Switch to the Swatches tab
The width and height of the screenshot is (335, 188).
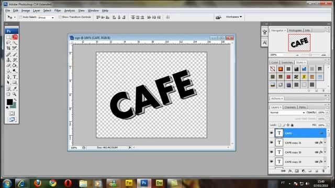[x=287, y=63]
